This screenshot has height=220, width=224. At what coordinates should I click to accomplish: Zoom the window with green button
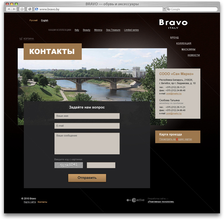(16, 4)
